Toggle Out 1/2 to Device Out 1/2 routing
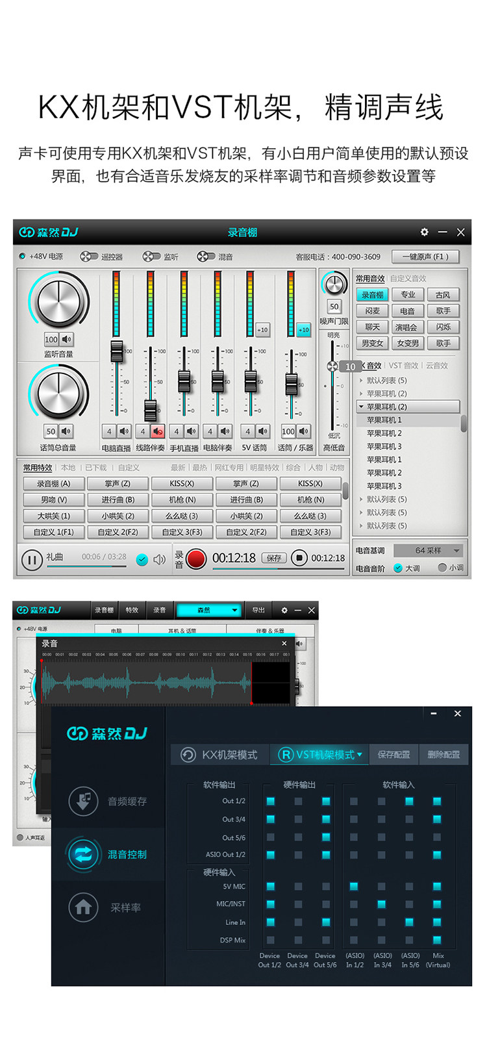 click(x=270, y=801)
